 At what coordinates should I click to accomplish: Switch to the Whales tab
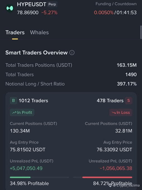[x=39, y=32]
